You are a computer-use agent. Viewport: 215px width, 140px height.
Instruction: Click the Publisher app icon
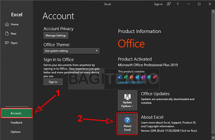149,77
